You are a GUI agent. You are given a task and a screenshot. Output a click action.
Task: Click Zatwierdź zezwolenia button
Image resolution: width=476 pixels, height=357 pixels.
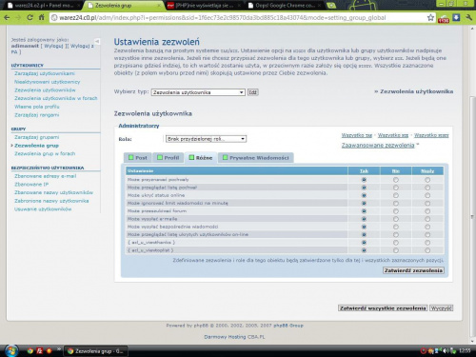[x=413, y=270]
